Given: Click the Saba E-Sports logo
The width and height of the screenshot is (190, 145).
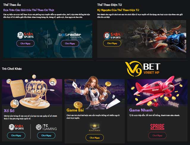Looking at the screenshot, I should (x=112, y=36).
